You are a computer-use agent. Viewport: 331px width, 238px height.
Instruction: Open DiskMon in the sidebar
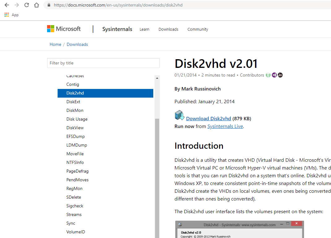tap(75, 110)
